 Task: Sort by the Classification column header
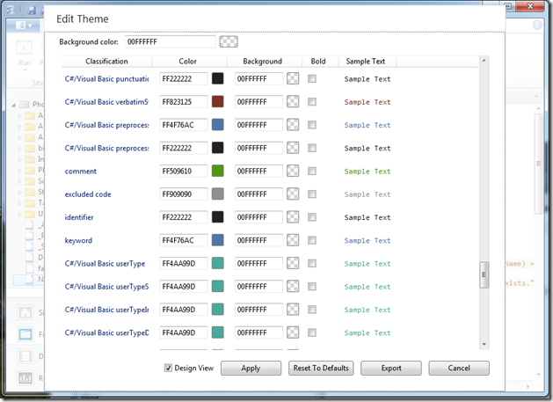pyautogui.click(x=106, y=61)
